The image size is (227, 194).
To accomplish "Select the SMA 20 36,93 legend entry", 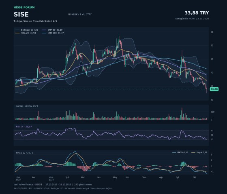I will (26, 33).
